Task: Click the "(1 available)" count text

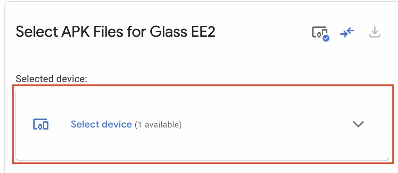Action: click(x=158, y=125)
